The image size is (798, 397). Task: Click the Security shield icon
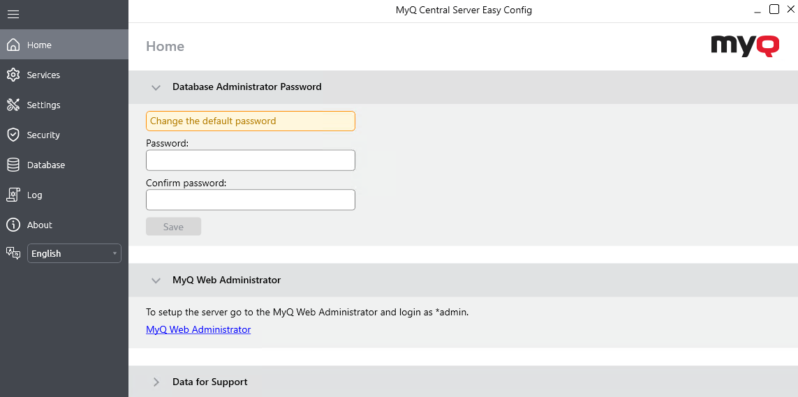[13, 135]
